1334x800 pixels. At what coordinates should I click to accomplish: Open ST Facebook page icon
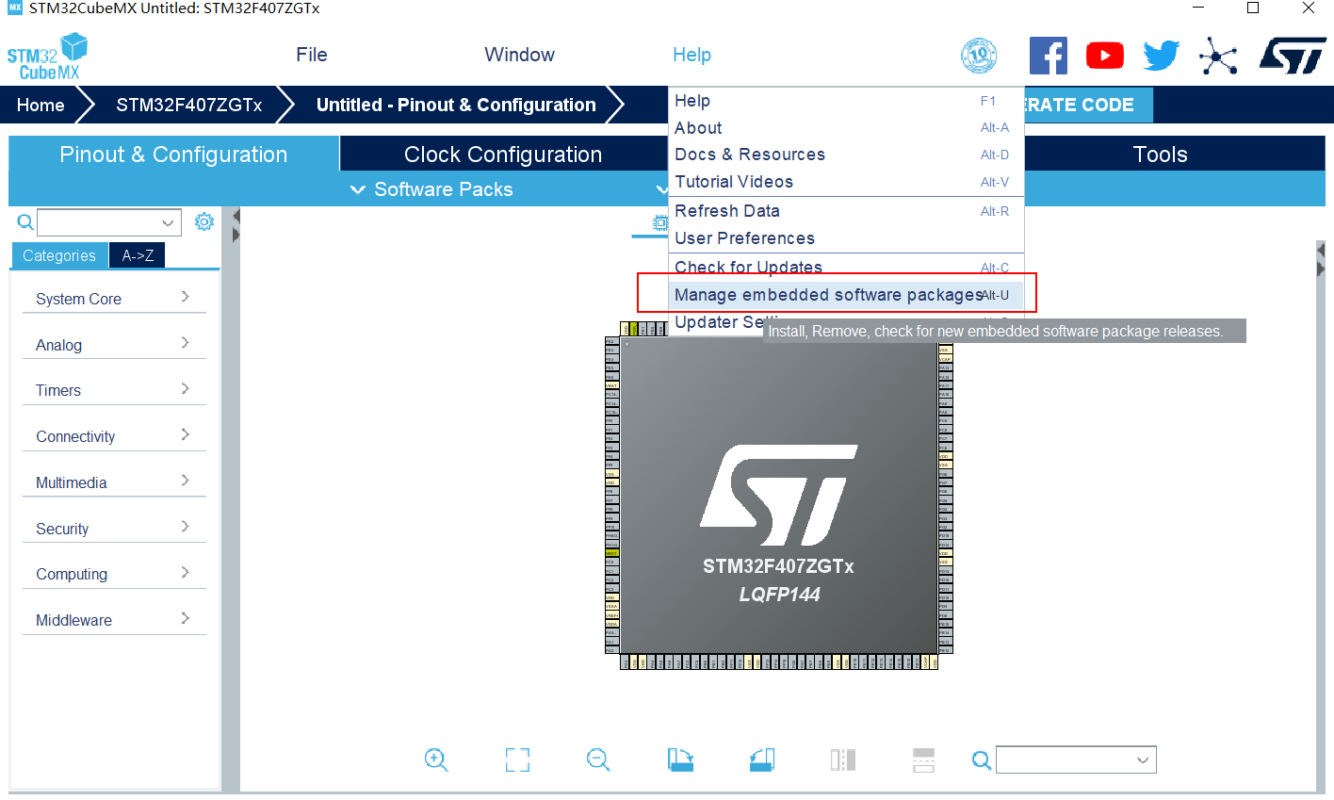pyautogui.click(x=1049, y=56)
